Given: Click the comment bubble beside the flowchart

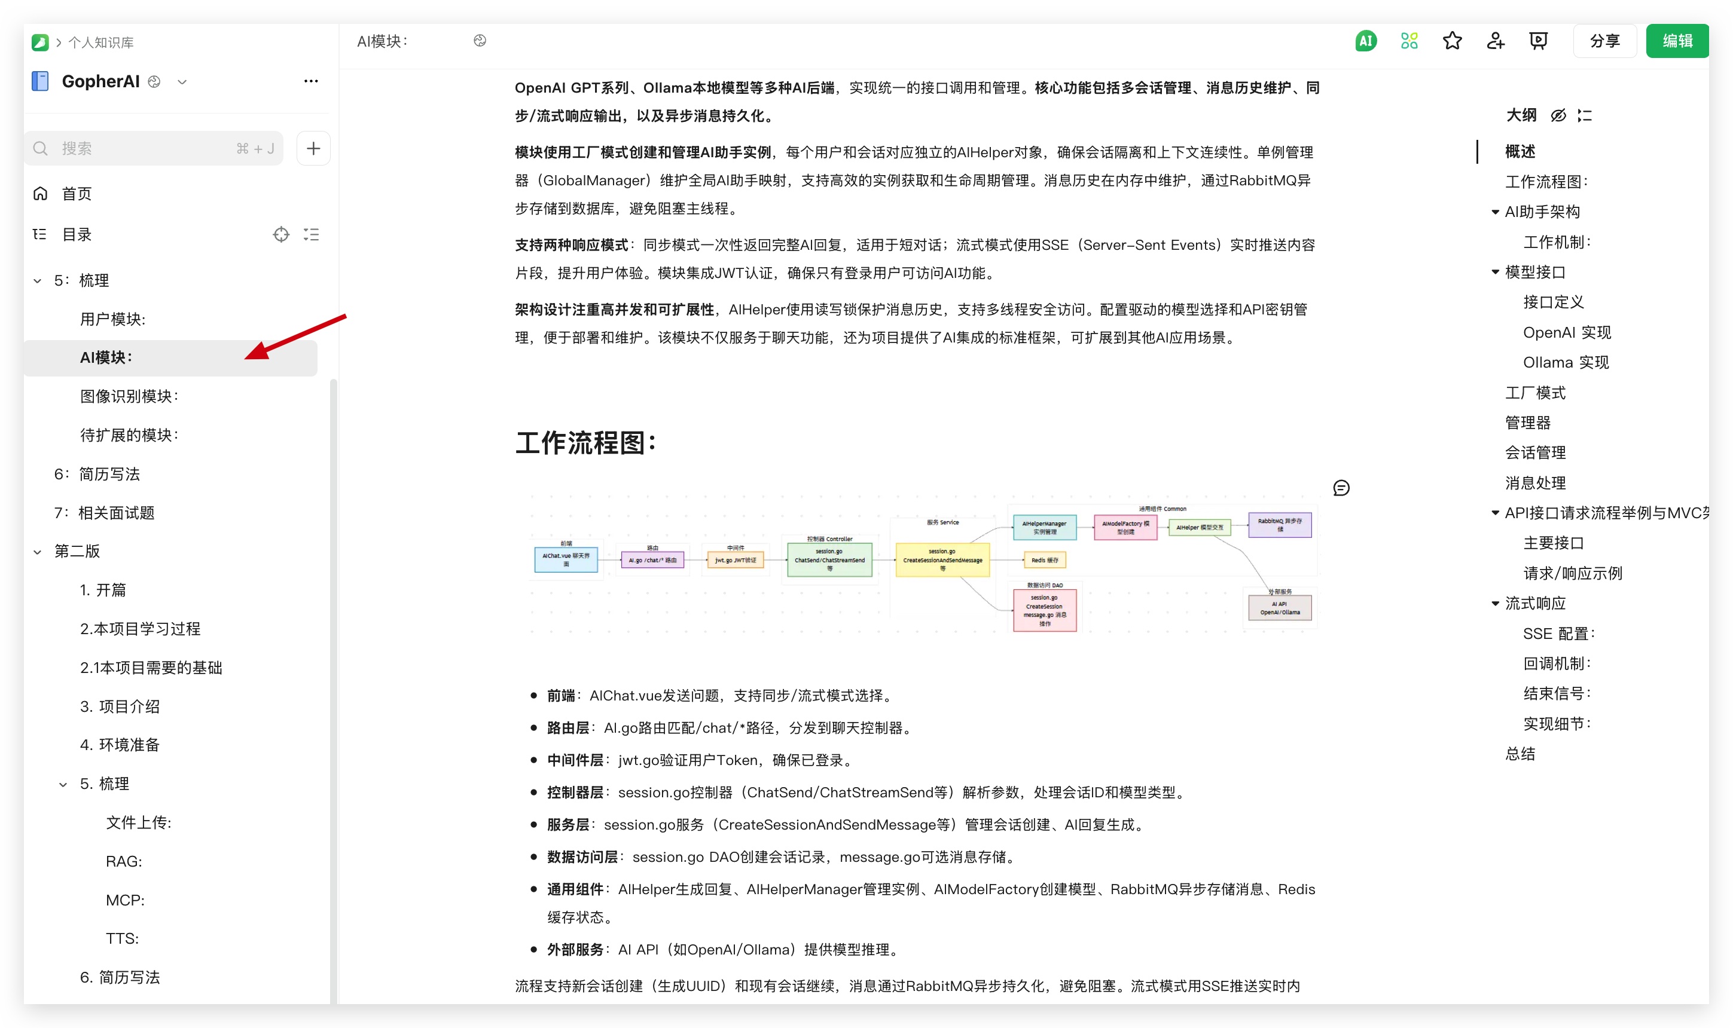Looking at the screenshot, I should tap(1341, 488).
